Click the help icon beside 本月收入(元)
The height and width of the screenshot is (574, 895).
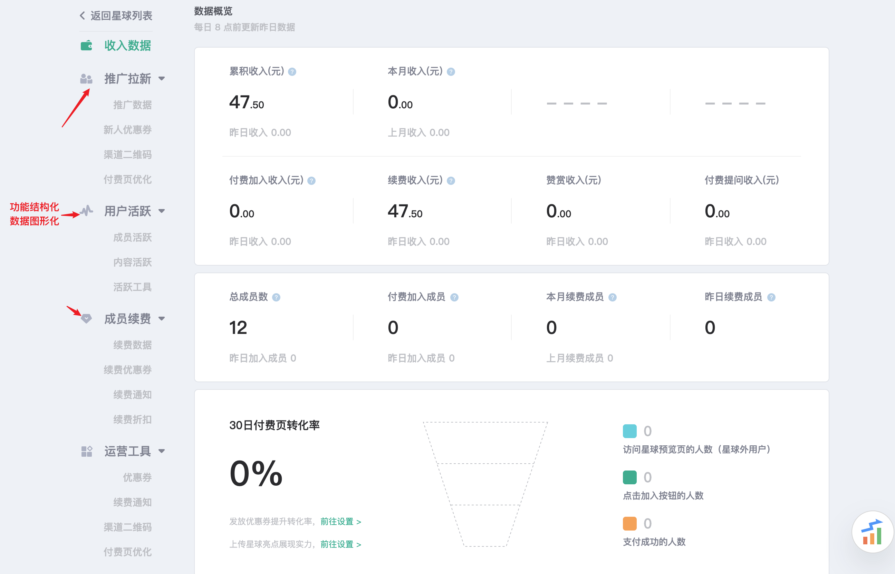(x=451, y=71)
